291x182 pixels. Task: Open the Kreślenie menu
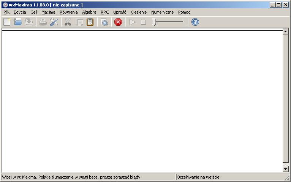tap(138, 12)
